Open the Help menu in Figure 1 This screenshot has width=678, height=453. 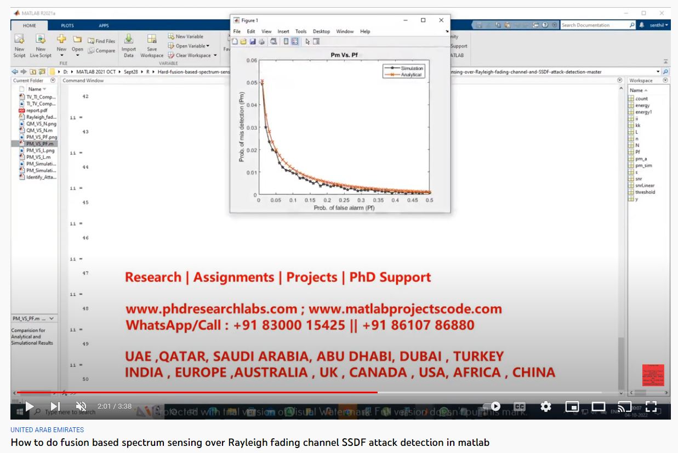365,32
